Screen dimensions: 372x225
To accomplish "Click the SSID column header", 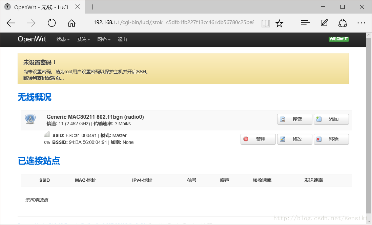I will pyautogui.click(x=45, y=180).
